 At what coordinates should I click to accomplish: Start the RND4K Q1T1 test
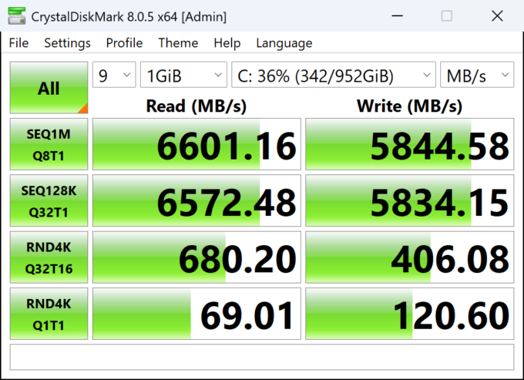49,314
